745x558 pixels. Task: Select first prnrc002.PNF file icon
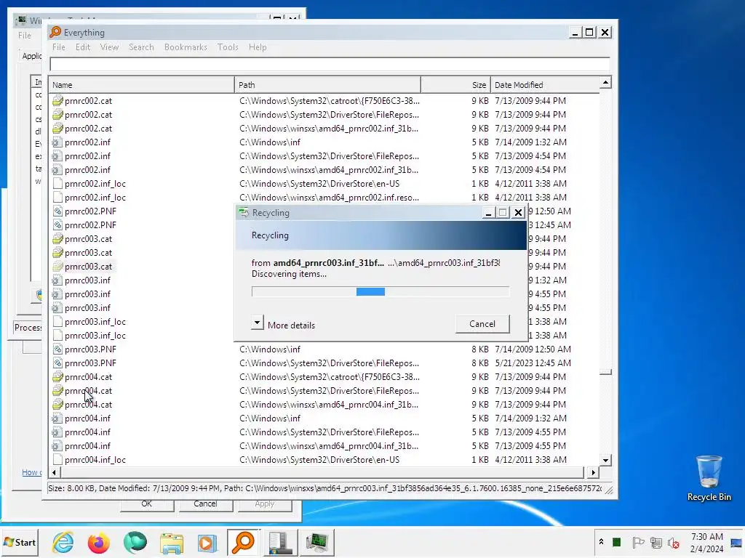(57, 211)
